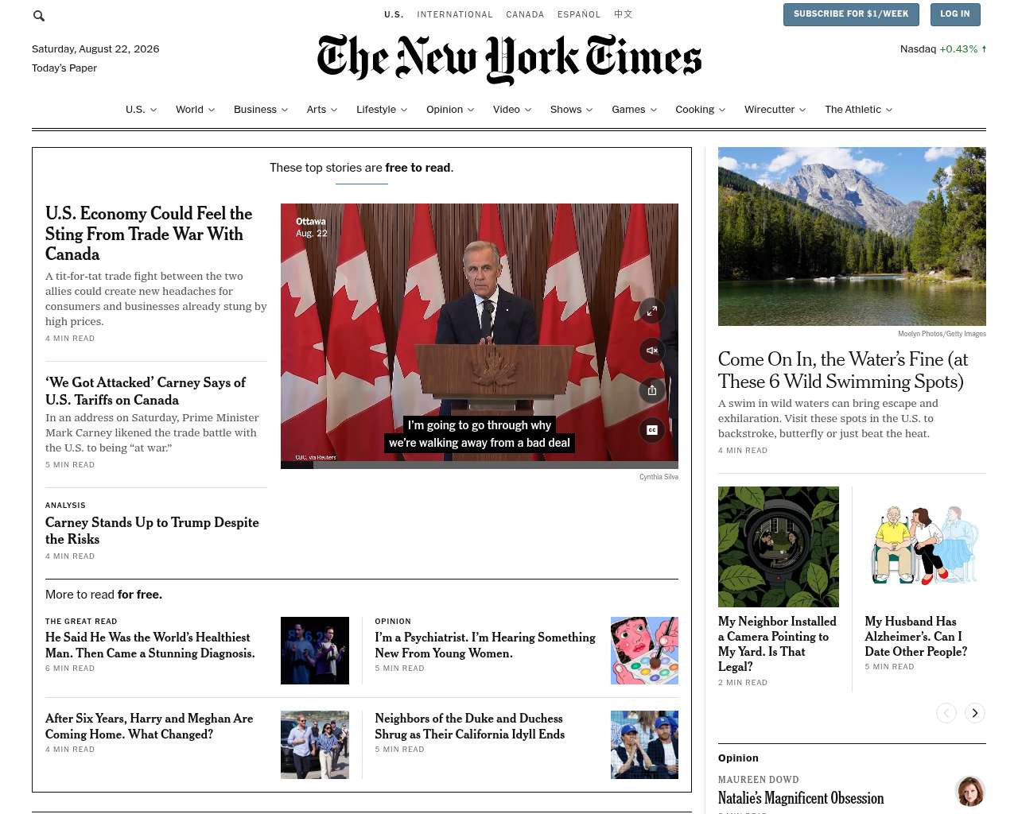Image resolution: width=1018 pixels, height=814 pixels.
Task: Go to previous carousel slide arrow
Action: (946, 713)
